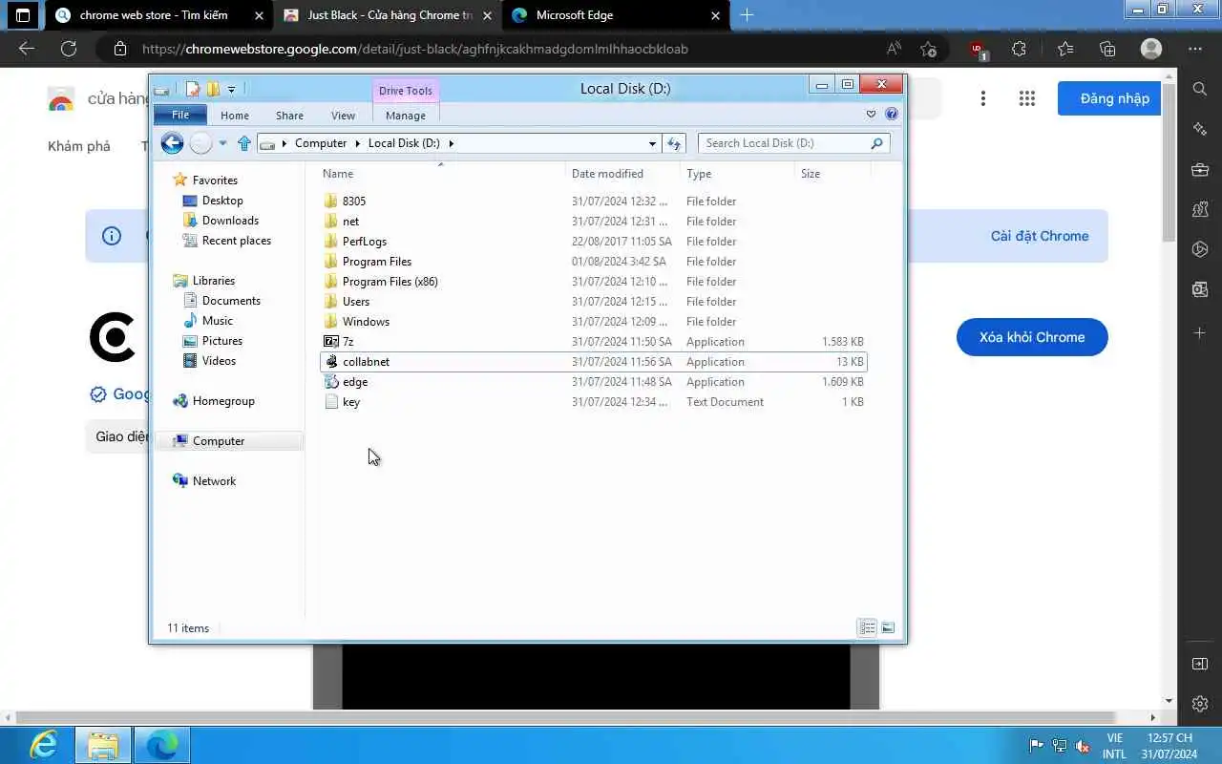Select the Program Files (x86) folder

click(593, 282)
